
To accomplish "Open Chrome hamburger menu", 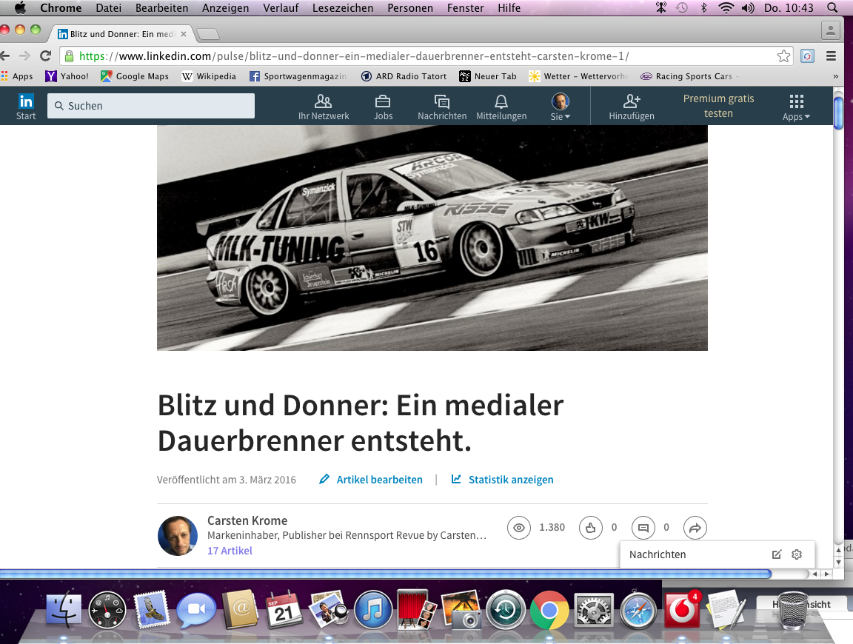I will coord(832,56).
